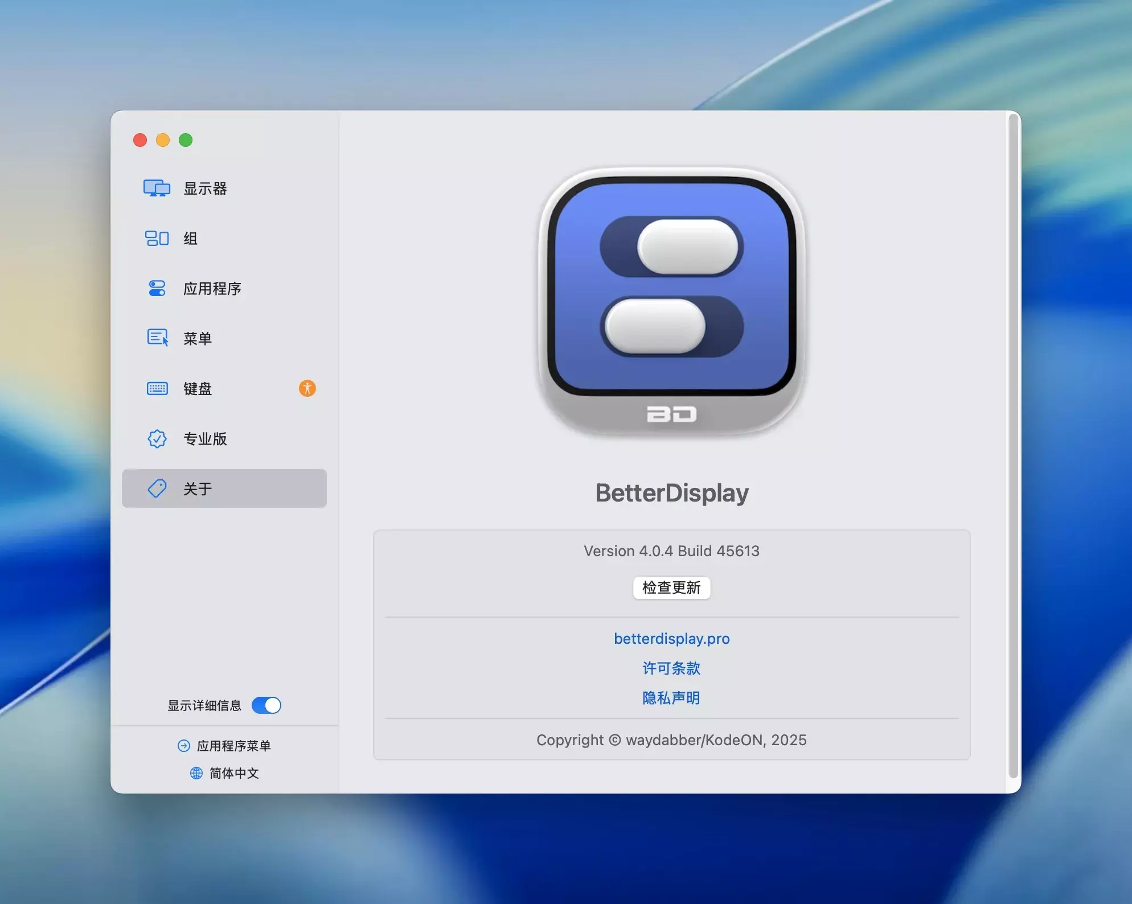The image size is (1132, 904).
Task: Click the Keyboard (键盘) icon
Action: point(157,388)
